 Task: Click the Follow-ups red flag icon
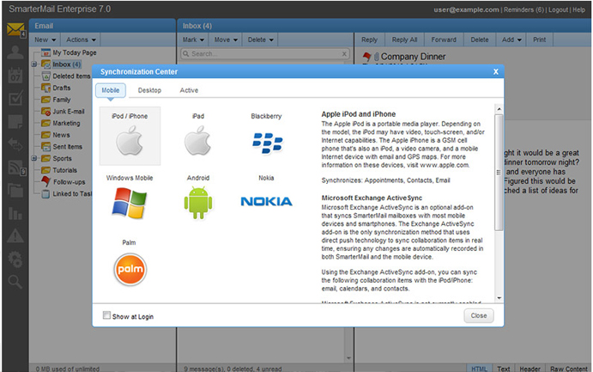point(46,181)
